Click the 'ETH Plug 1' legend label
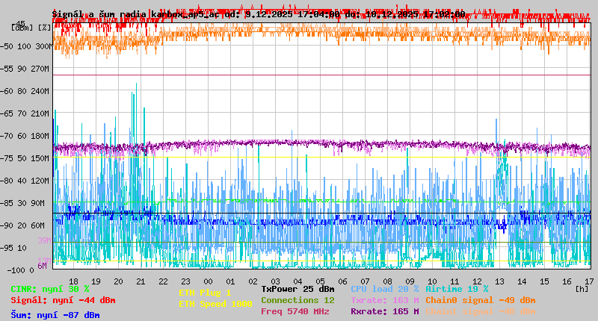598x321 pixels. point(205,293)
